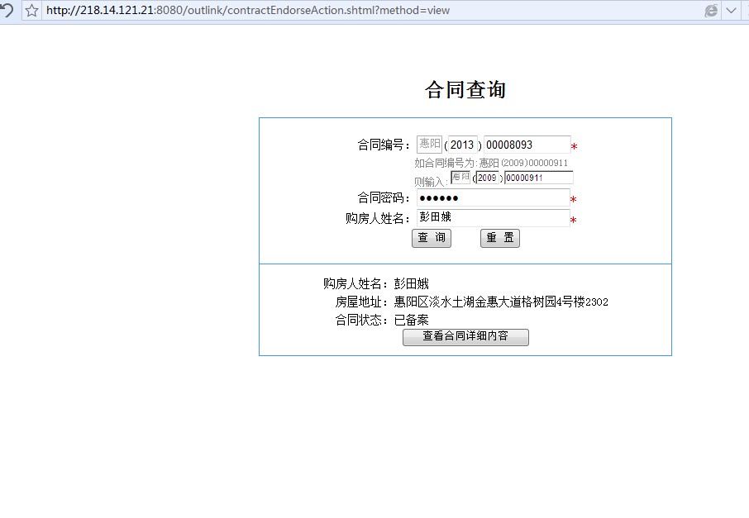The height and width of the screenshot is (518, 749).
Task: Click the contract number field 00008093
Action: pos(527,145)
